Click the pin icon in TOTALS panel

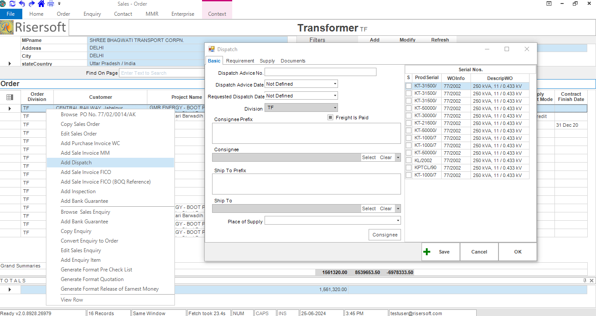pos(585,280)
